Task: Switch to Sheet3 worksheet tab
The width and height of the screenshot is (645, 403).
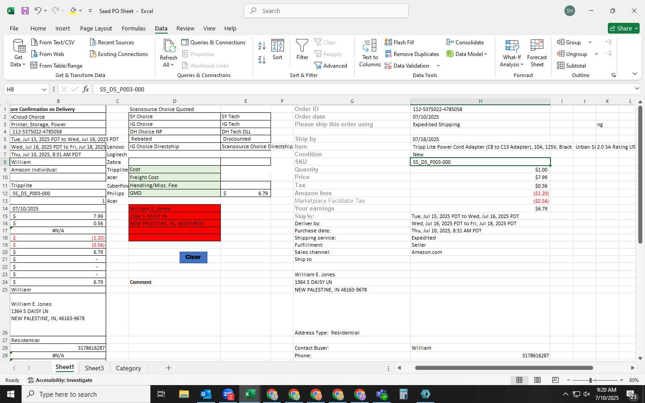Action: (94, 368)
